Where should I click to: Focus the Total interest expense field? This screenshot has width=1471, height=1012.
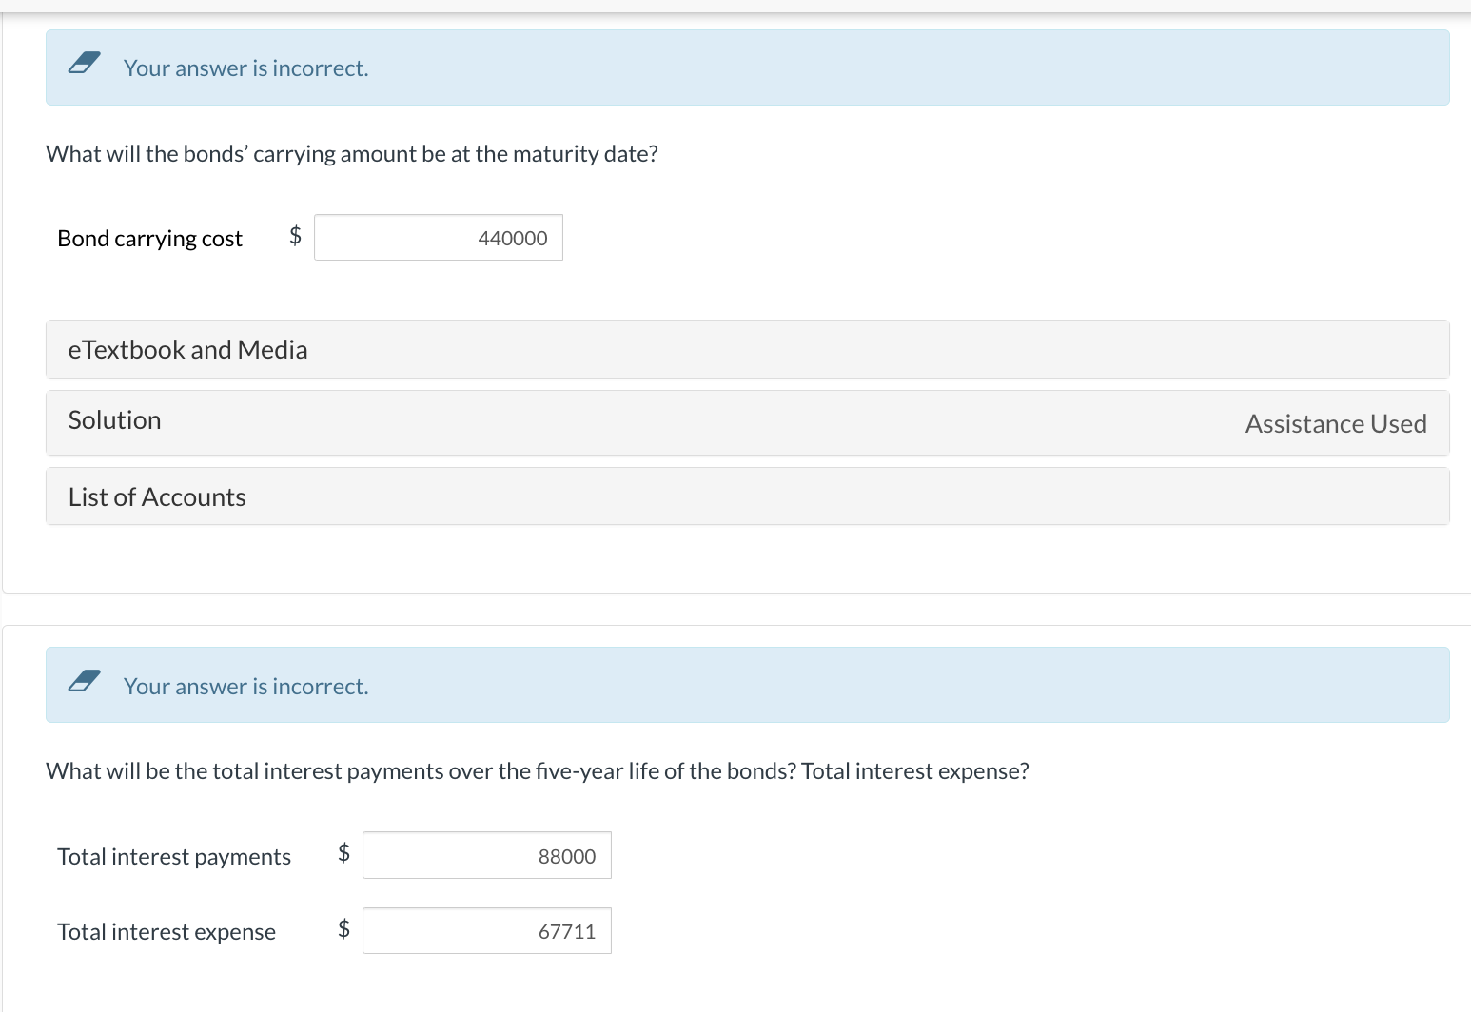click(x=486, y=931)
